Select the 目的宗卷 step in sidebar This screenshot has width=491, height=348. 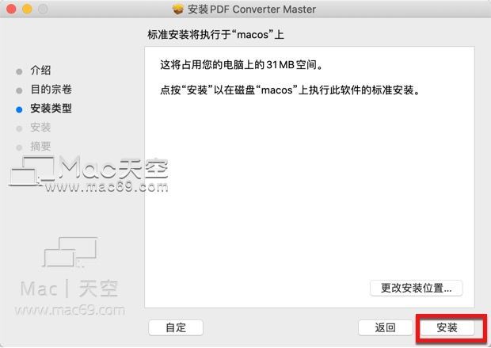tap(51, 90)
